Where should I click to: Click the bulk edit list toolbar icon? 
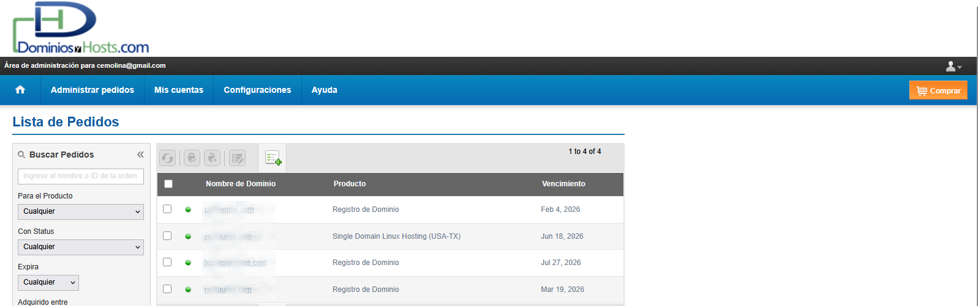point(237,158)
